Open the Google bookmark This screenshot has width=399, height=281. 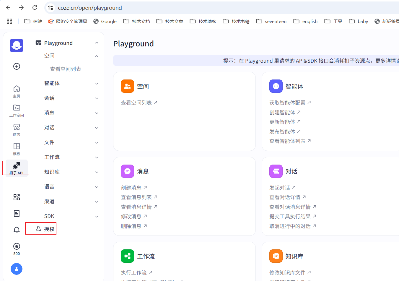(105, 21)
